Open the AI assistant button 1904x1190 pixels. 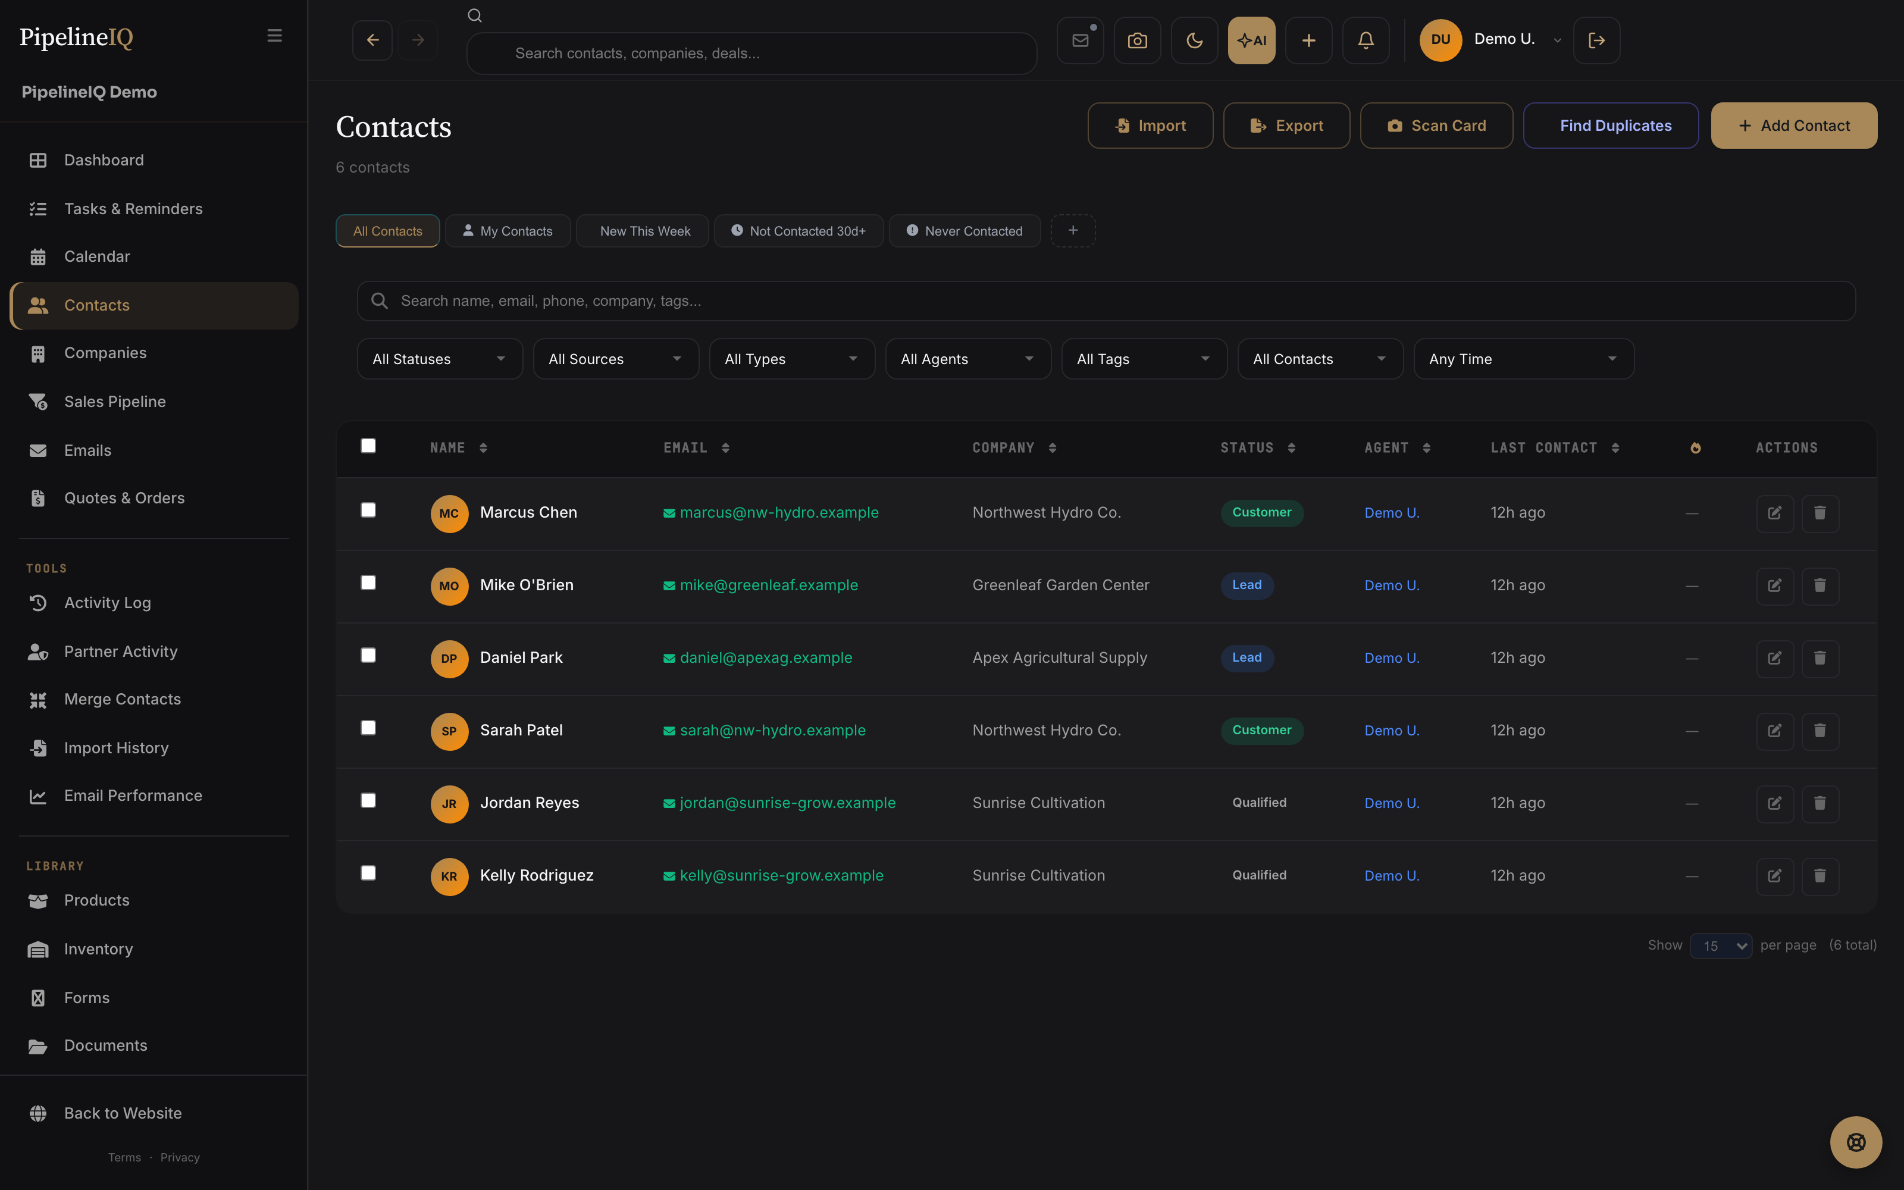coord(1252,40)
